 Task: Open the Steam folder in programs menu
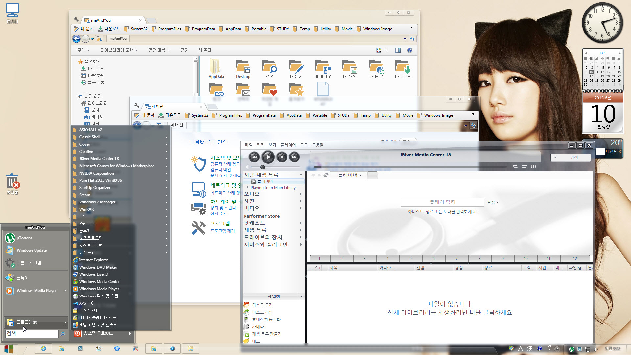[120, 195]
